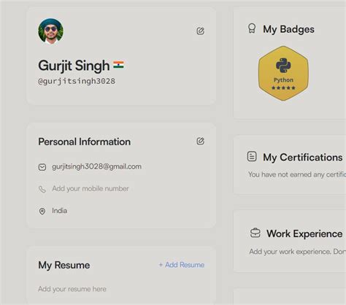Add a resume via + Add Resume

pyautogui.click(x=182, y=265)
